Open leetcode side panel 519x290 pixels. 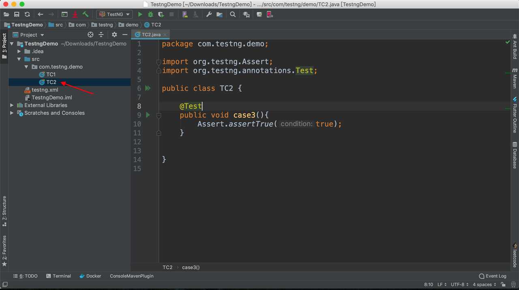(515, 255)
